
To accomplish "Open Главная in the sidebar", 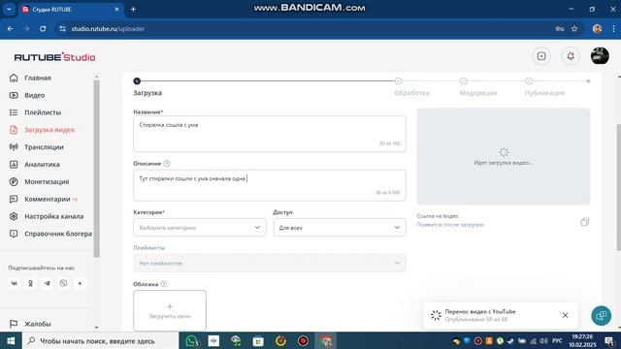I will point(37,78).
